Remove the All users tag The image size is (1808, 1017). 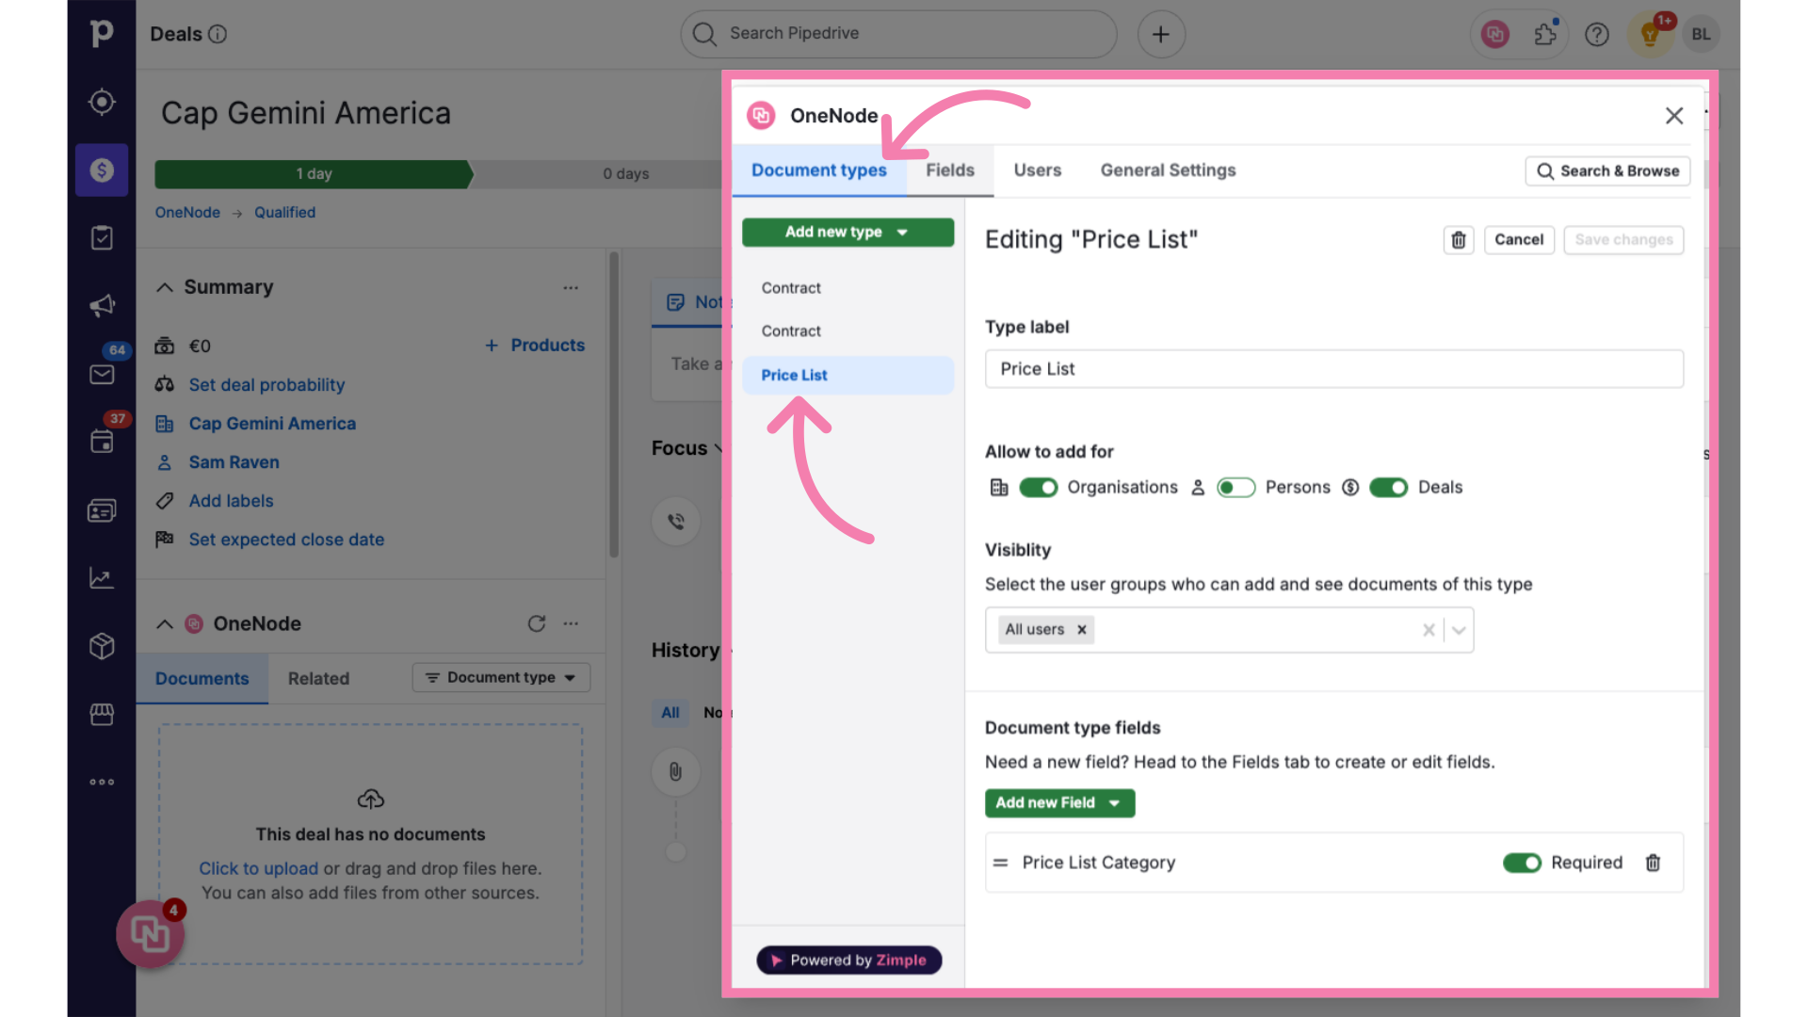1082,630
